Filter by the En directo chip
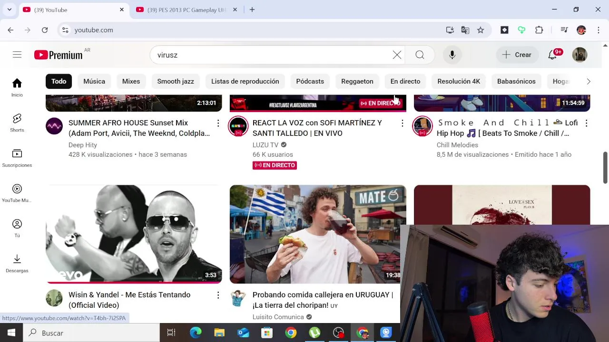 (x=405, y=81)
